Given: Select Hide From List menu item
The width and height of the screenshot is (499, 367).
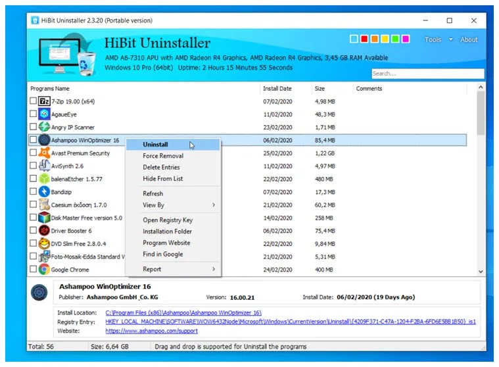Looking at the screenshot, I should point(173,179).
